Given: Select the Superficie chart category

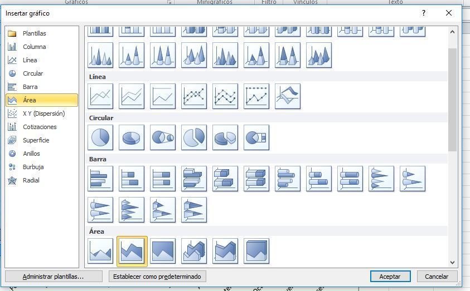Looking at the screenshot, I should pyautogui.click(x=41, y=140).
